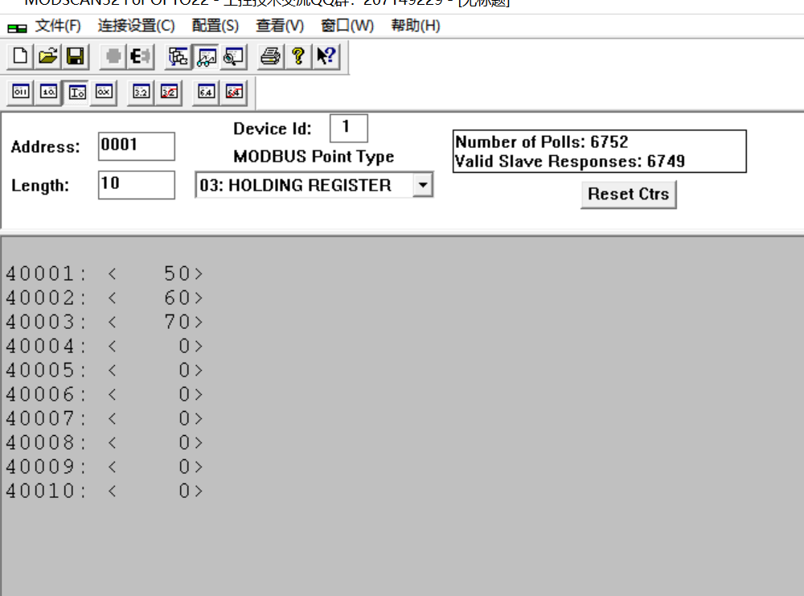Click the print icon
The width and height of the screenshot is (804, 596).
point(271,57)
